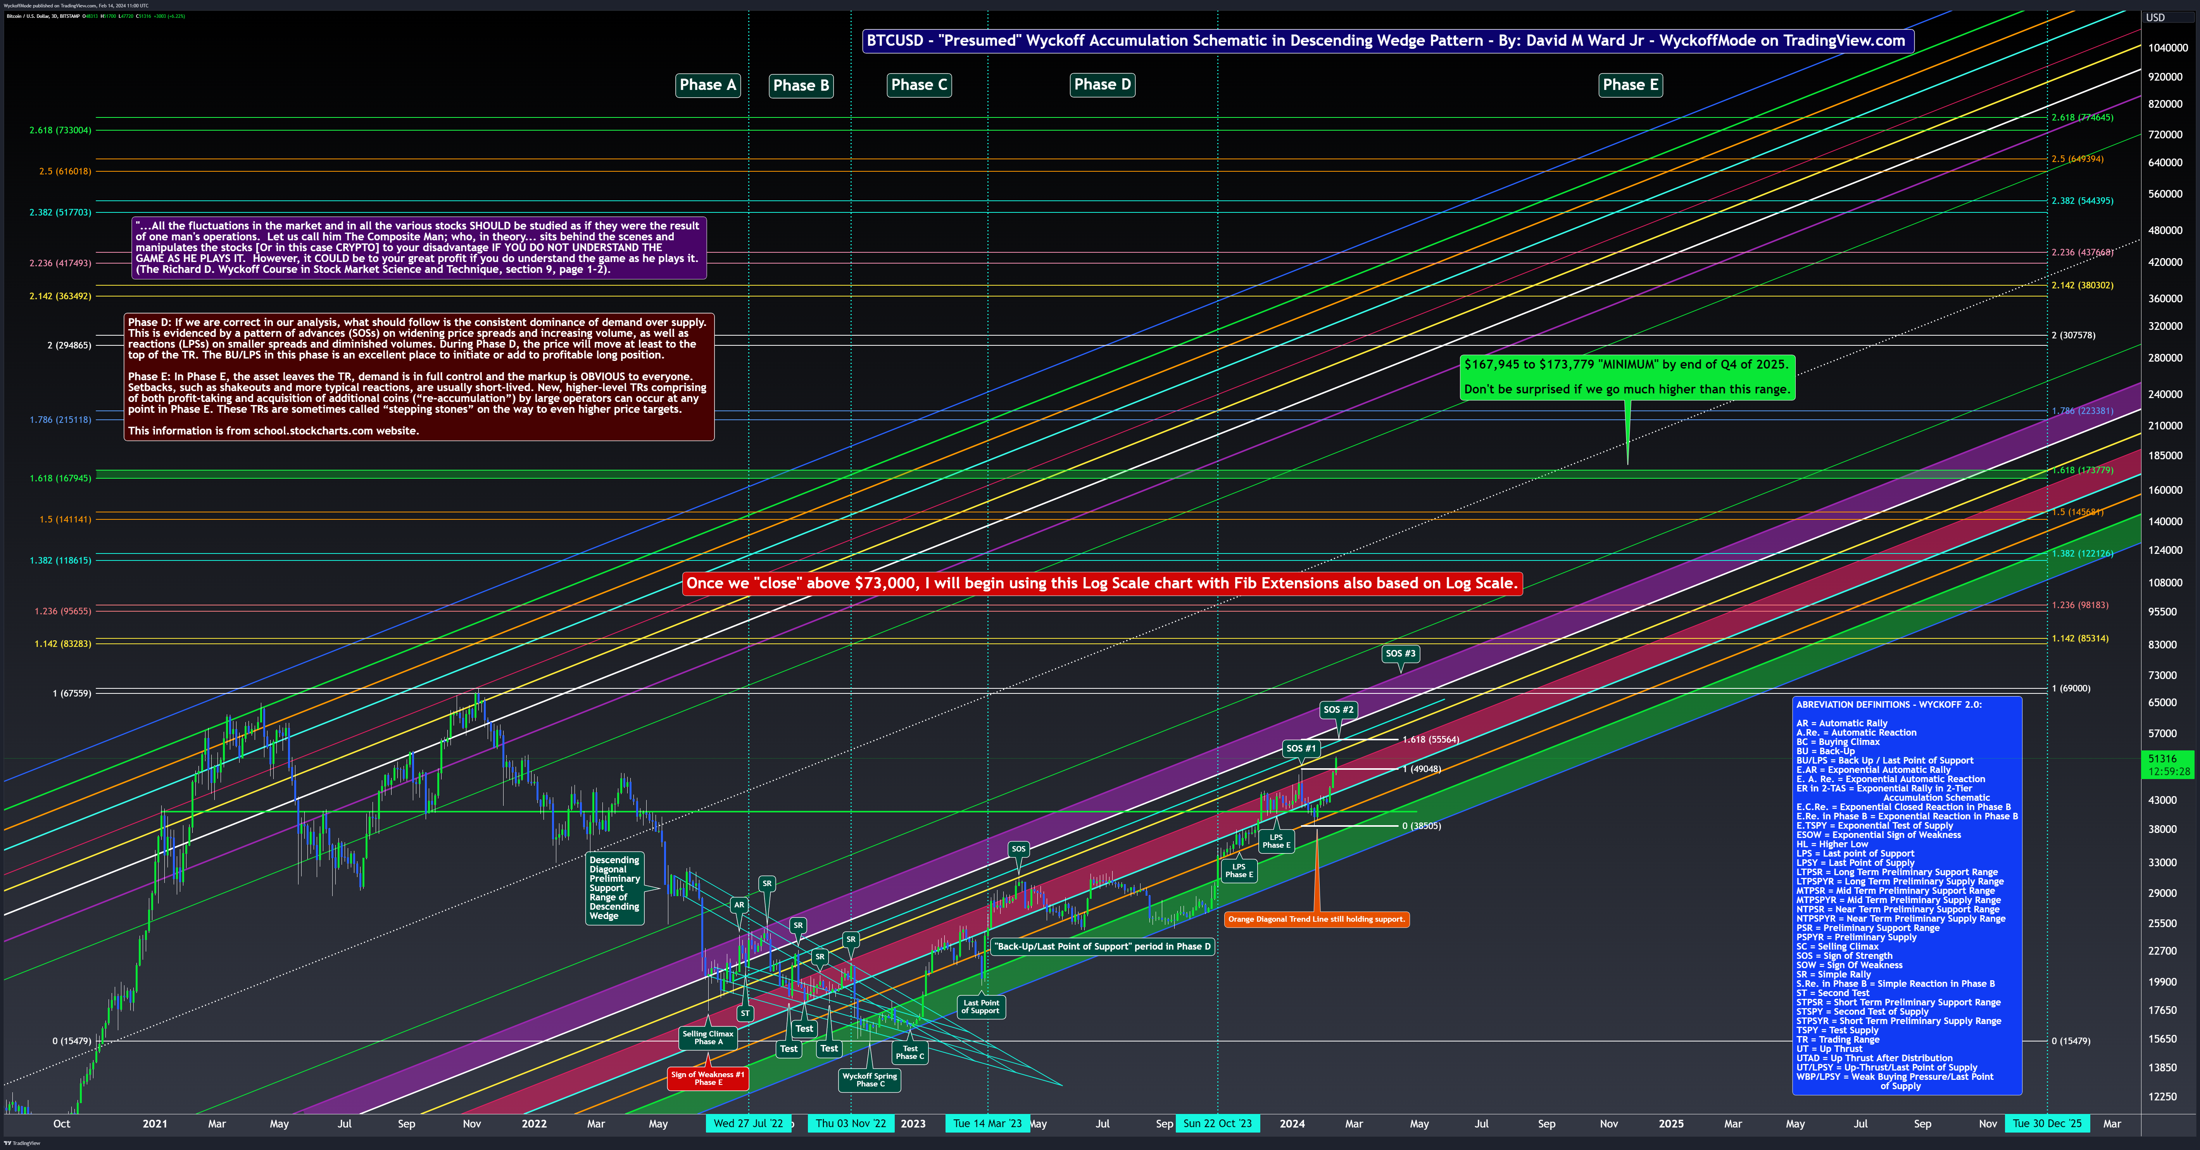The image size is (2200, 1150).
Task: Click the 1.5 (141141) Fib level label
Action: [65, 519]
